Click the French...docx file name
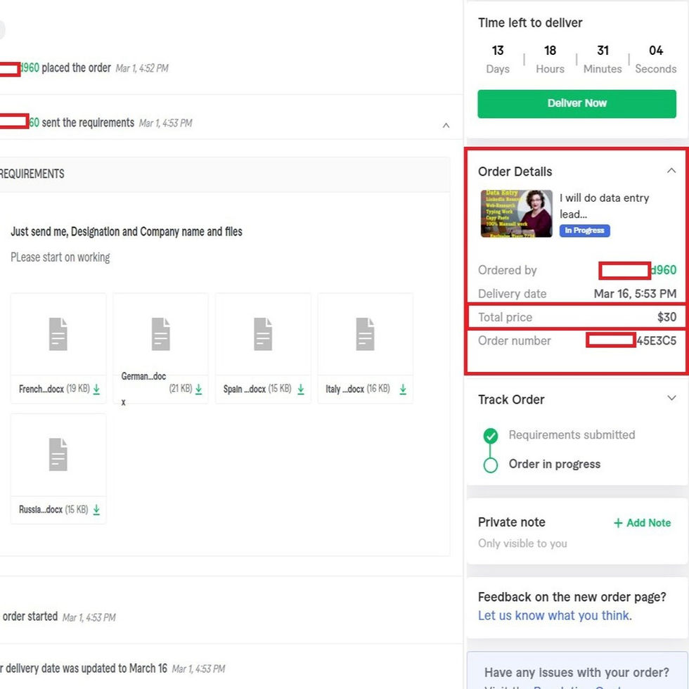 pos(41,389)
